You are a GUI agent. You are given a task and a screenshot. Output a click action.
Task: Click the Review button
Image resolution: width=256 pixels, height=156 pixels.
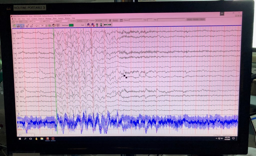(x=115, y=20)
